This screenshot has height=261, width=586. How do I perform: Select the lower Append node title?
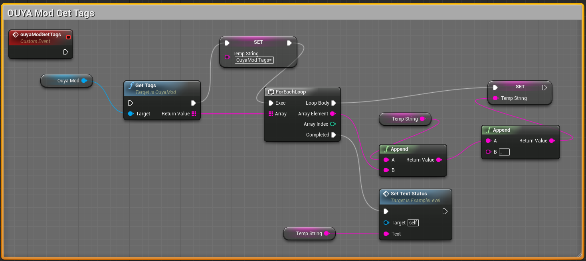pyautogui.click(x=400, y=149)
